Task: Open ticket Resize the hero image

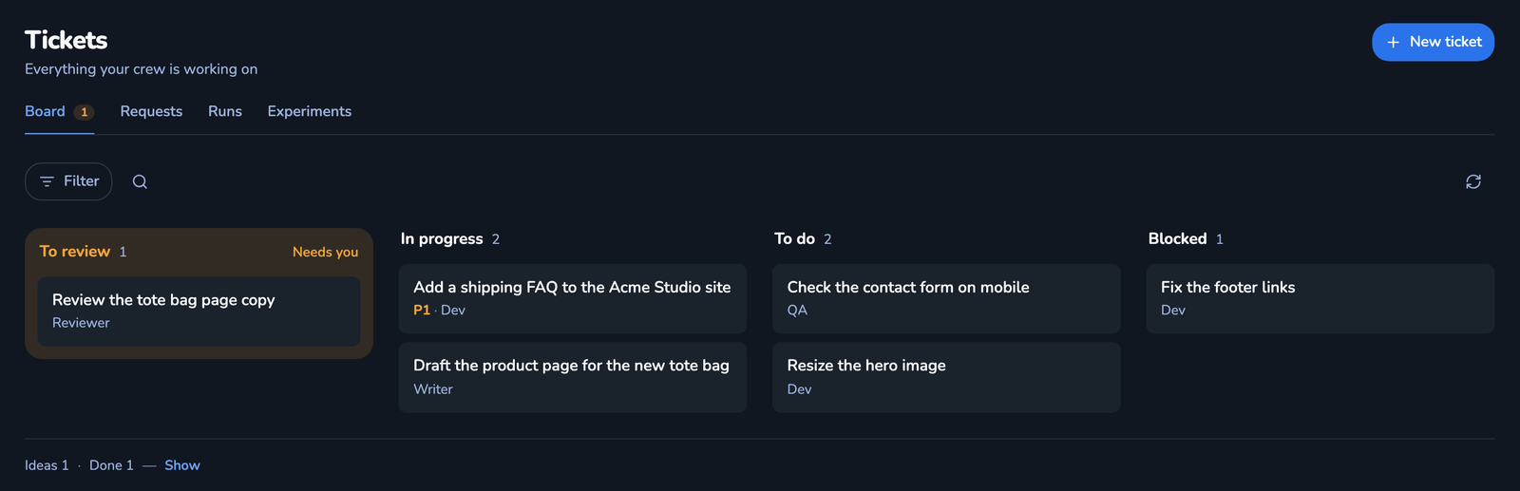Action: click(x=946, y=377)
